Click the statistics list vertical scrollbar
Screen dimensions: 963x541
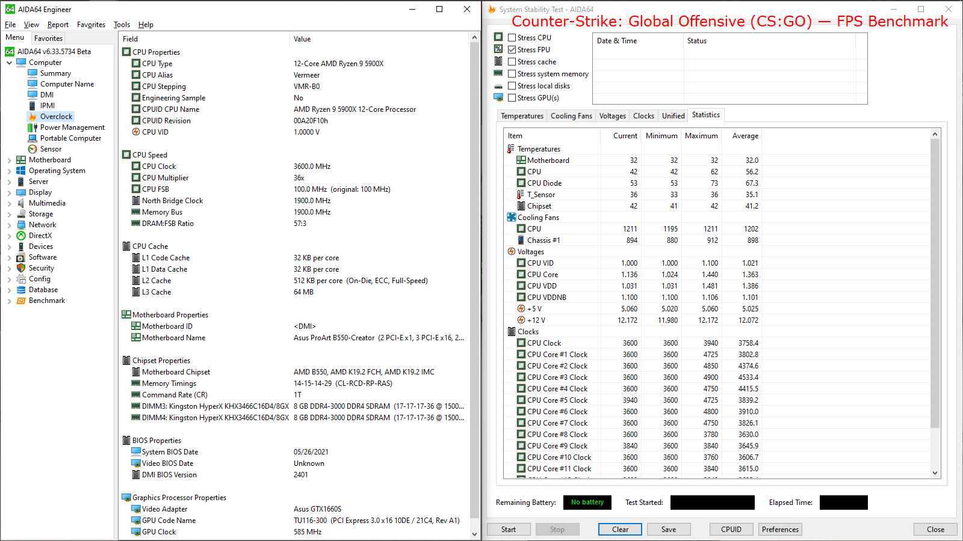(x=935, y=283)
